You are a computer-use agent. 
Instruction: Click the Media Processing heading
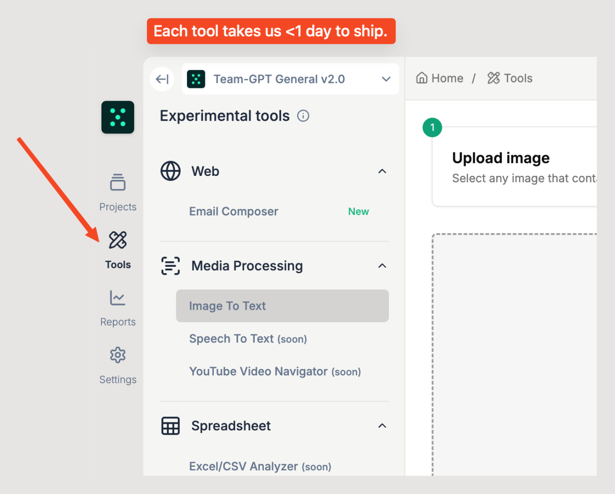tap(247, 266)
